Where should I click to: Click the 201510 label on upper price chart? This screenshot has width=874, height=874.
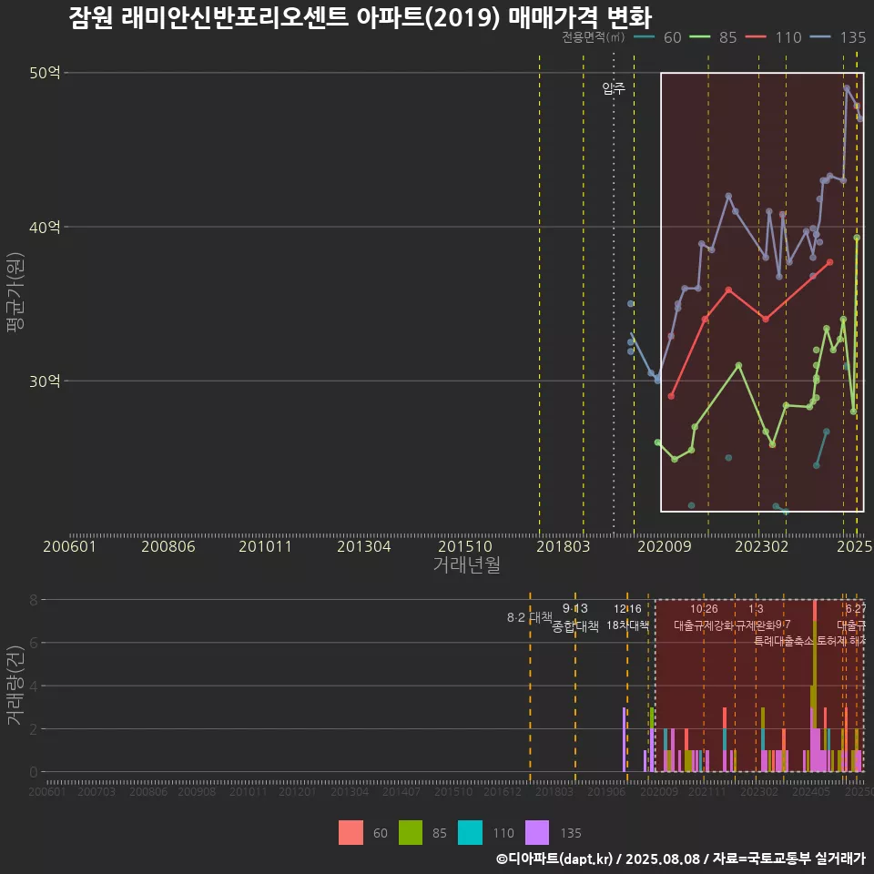tap(465, 546)
